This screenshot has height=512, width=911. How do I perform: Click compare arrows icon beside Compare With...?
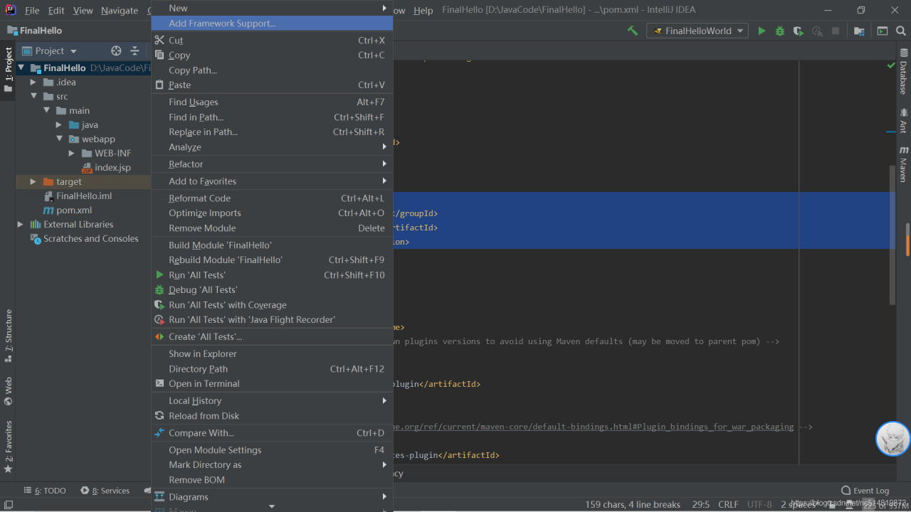click(160, 432)
